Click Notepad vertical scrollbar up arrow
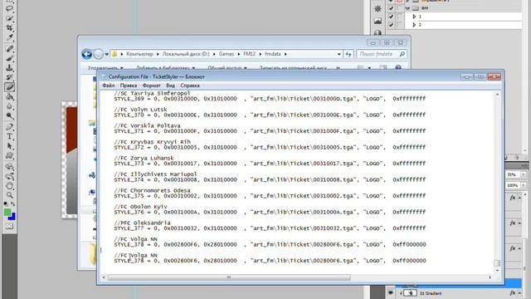The width and height of the screenshot is (531, 299). point(497,94)
